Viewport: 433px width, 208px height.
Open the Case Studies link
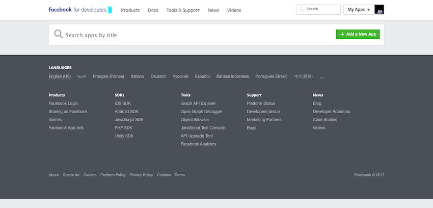coord(325,120)
